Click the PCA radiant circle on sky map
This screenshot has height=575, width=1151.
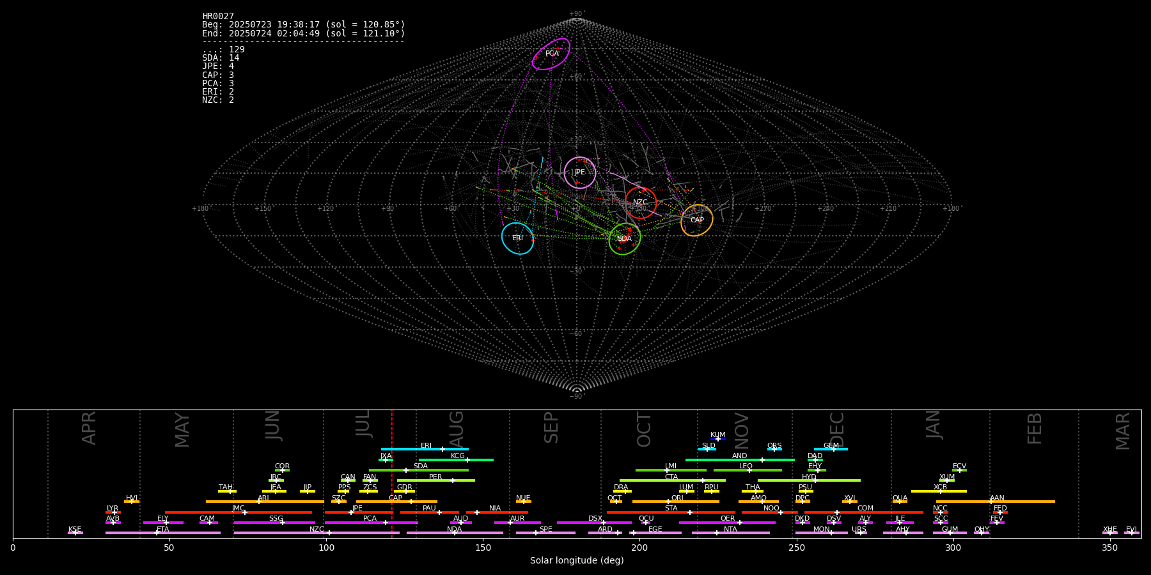click(551, 54)
